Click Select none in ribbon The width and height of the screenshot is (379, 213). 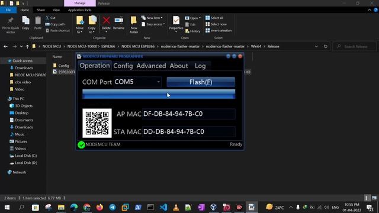point(216,24)
